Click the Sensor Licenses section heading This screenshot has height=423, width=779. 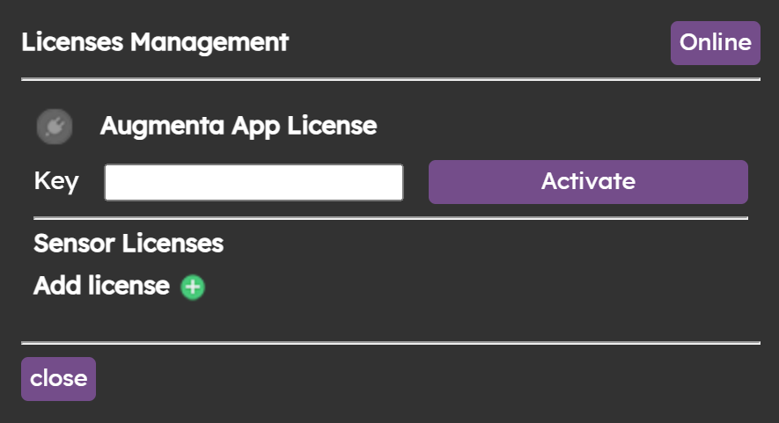click(129, 244)
